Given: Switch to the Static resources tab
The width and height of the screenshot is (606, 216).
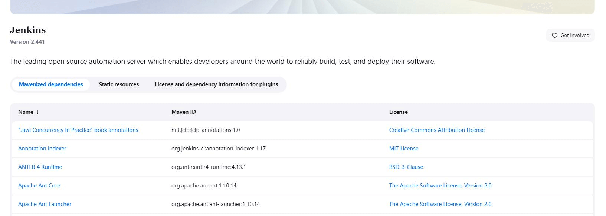Looking at the screenshot, I should [x=119, y=84].
